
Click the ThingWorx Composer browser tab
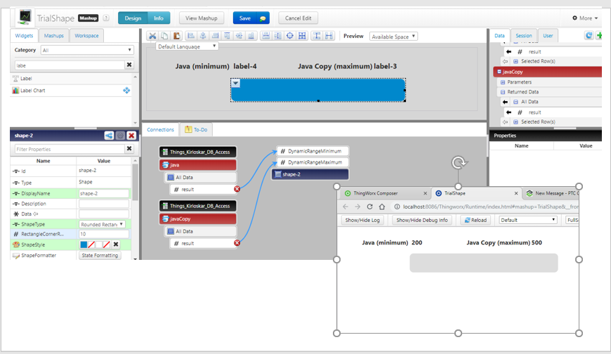(x=385, y=193)
